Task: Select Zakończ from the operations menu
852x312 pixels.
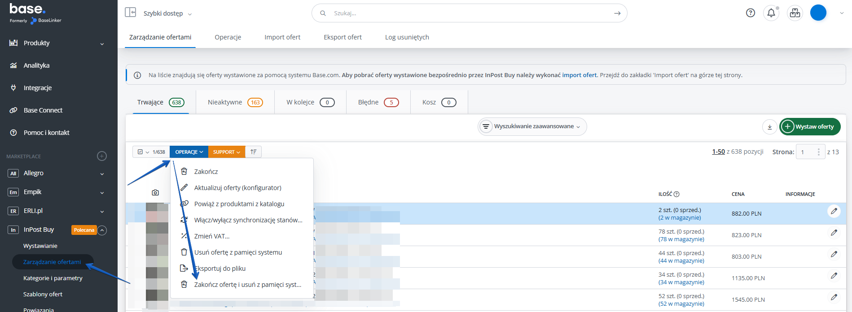Action: (206, 172)
